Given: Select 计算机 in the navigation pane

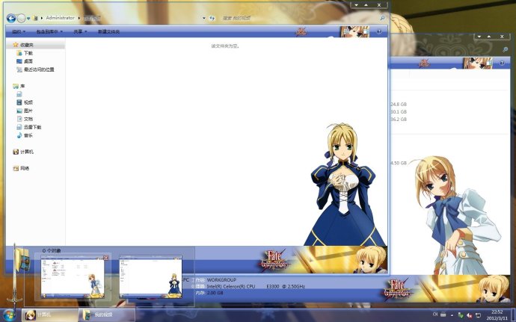Looking at the screenshot, I should (23, 152).
